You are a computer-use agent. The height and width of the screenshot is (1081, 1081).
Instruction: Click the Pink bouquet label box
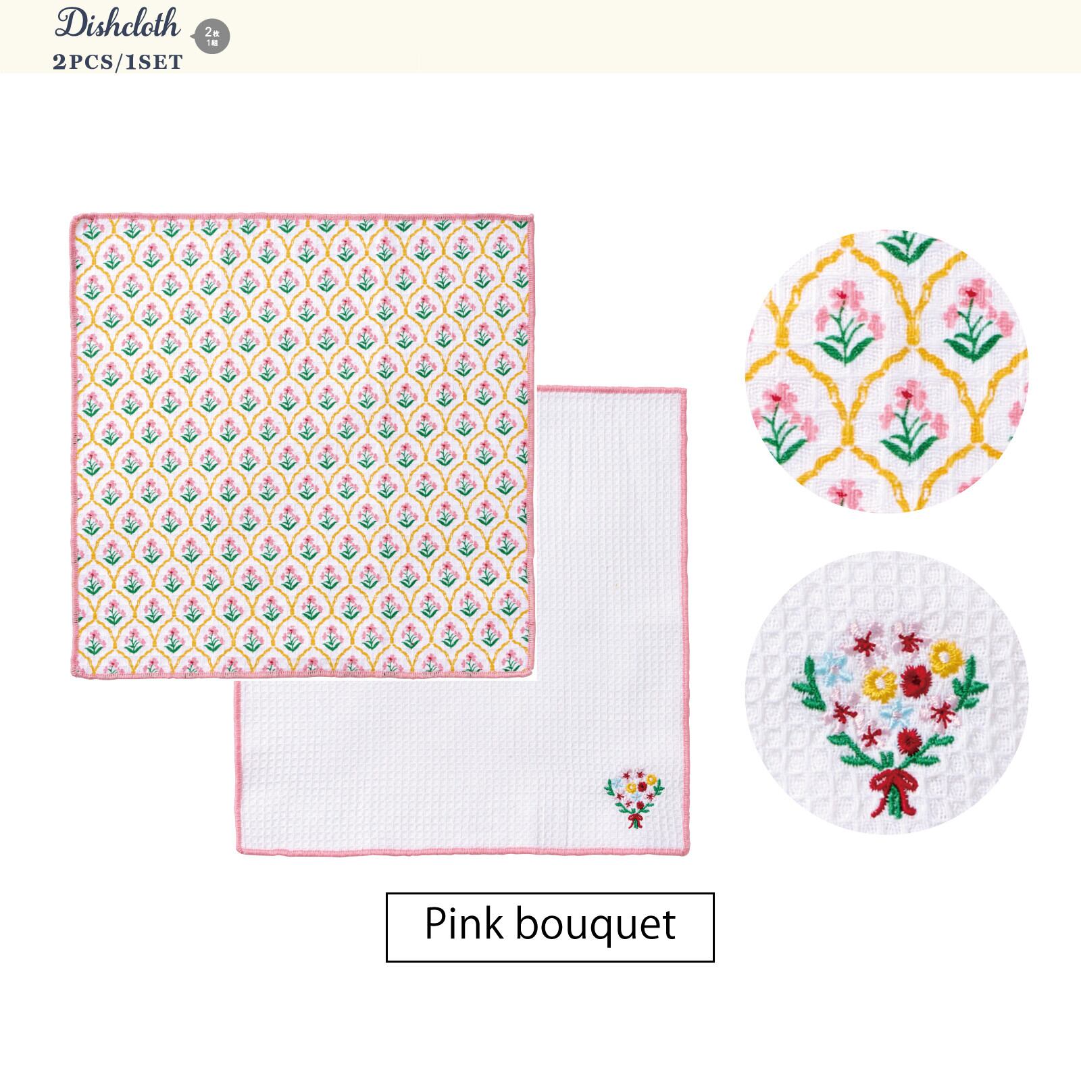coord(550,927)
